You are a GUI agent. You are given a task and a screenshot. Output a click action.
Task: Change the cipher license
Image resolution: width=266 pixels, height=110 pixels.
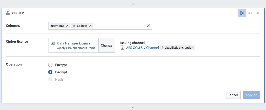pyautogui.click(x=107, y=45)
